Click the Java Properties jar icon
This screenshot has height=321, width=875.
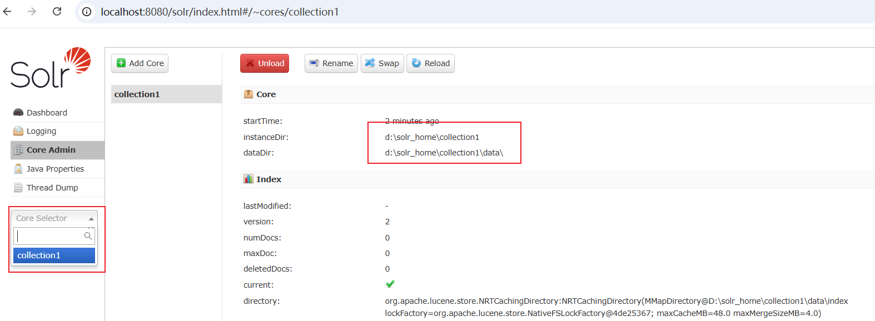[18, 169]
